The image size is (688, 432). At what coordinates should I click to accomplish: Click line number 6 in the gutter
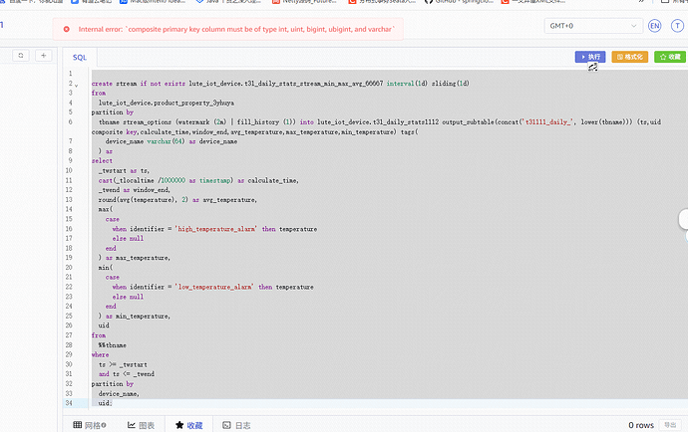pyautogui.click(x=69, y=120)
